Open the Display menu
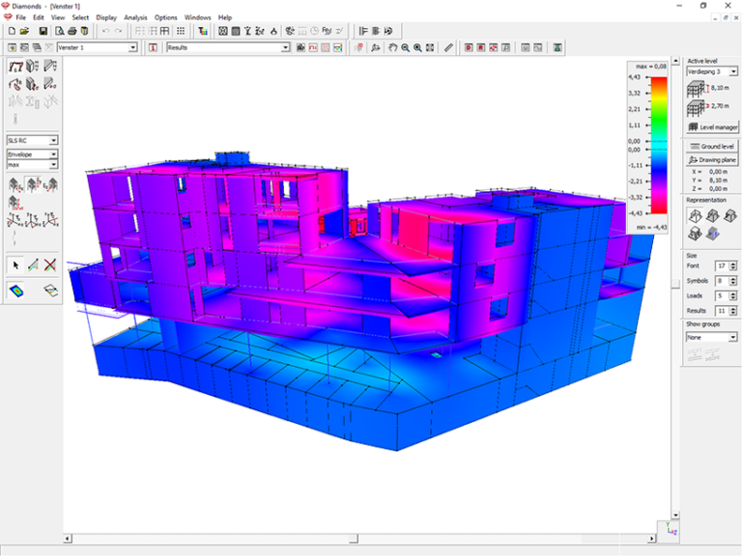The image size is (742, 556). tap(105, 17)
